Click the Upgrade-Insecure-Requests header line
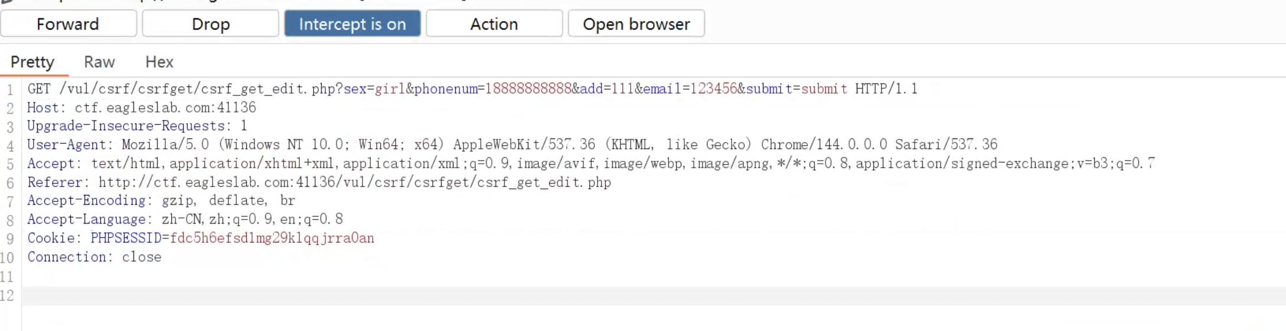The height and width of the screenshot is (331, 1286). coord(137,126)
